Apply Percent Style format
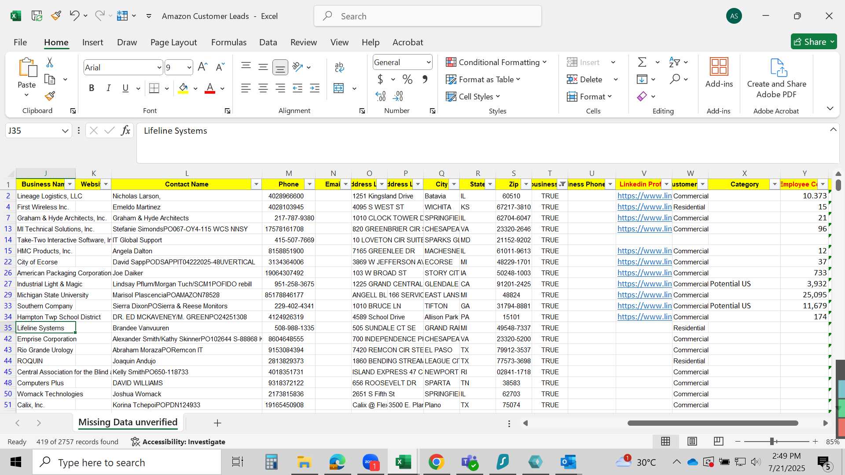This screenshot has width=845, height=475. click(x=408, y=79)
